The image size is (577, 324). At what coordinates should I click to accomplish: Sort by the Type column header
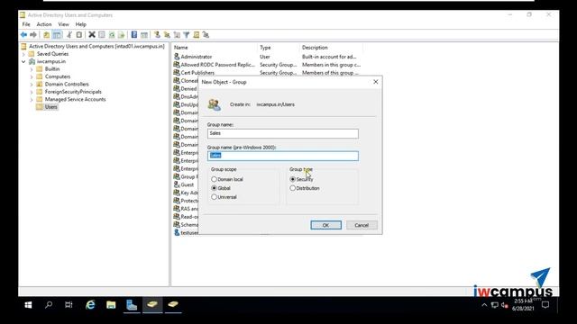(x=279, y=48)
